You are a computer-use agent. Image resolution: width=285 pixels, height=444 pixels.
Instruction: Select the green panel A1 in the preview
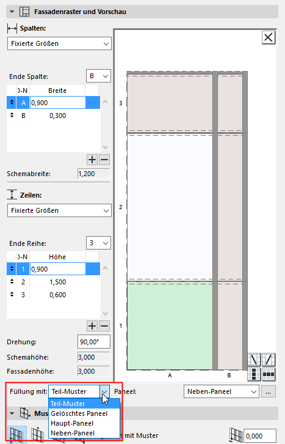pyautogui.click(x=170, y=325)
